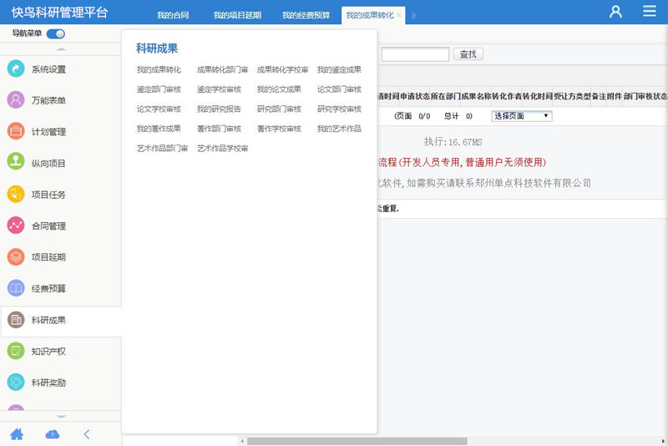
Task: Expand sidebar list upward arrow
Action: pos(61,49)
